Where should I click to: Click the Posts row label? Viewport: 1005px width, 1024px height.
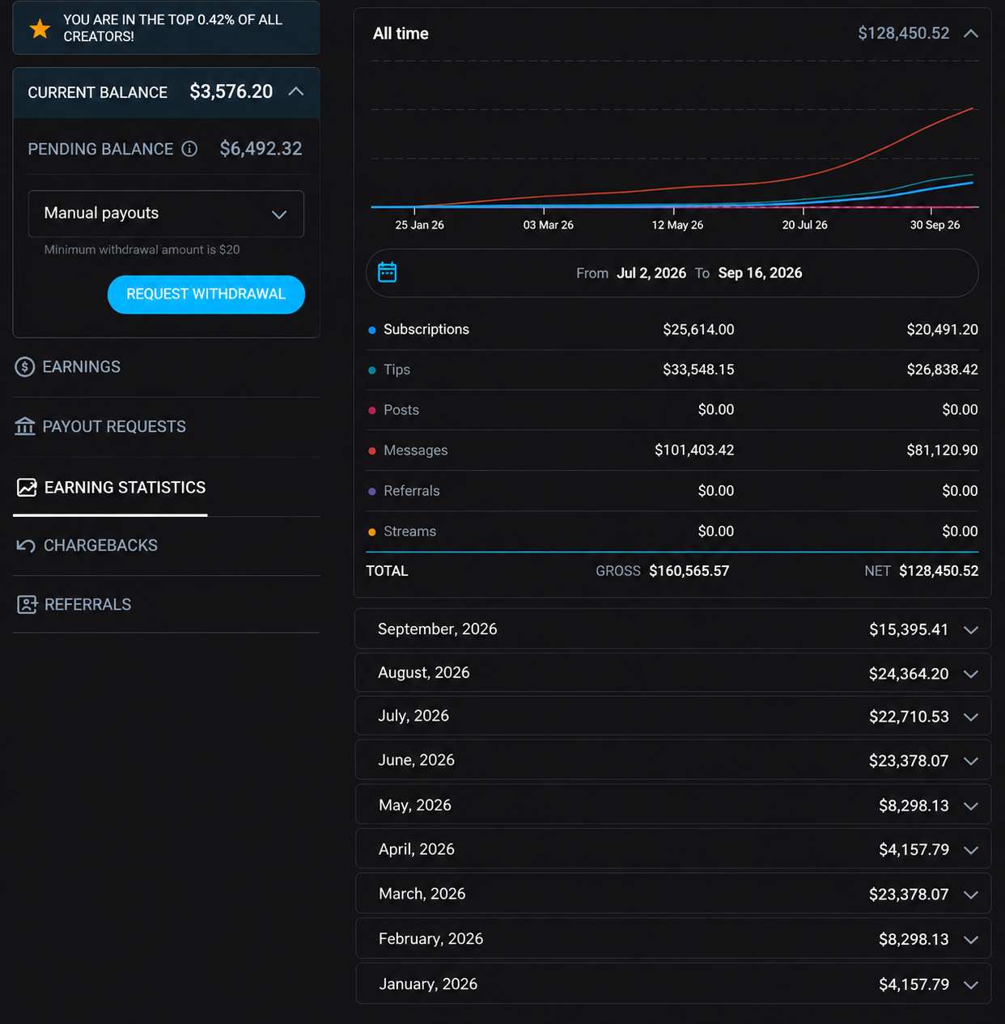401,410
